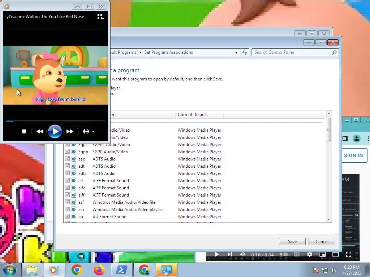The height and width of the screenshot is (277, 370).
Task: Enter YouTube full screen
Action: pos(349,254)
